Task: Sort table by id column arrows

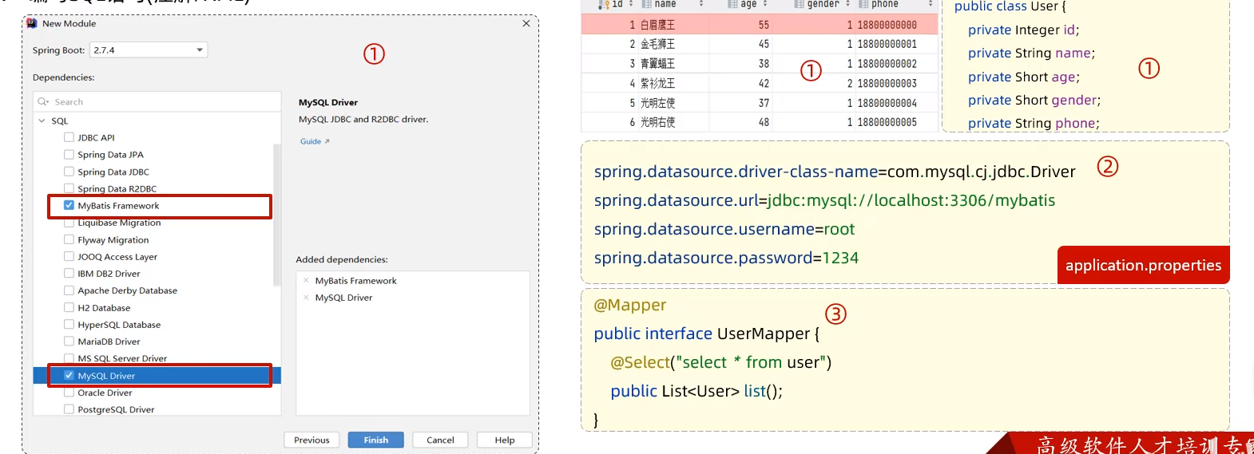Action: point(631,5)
